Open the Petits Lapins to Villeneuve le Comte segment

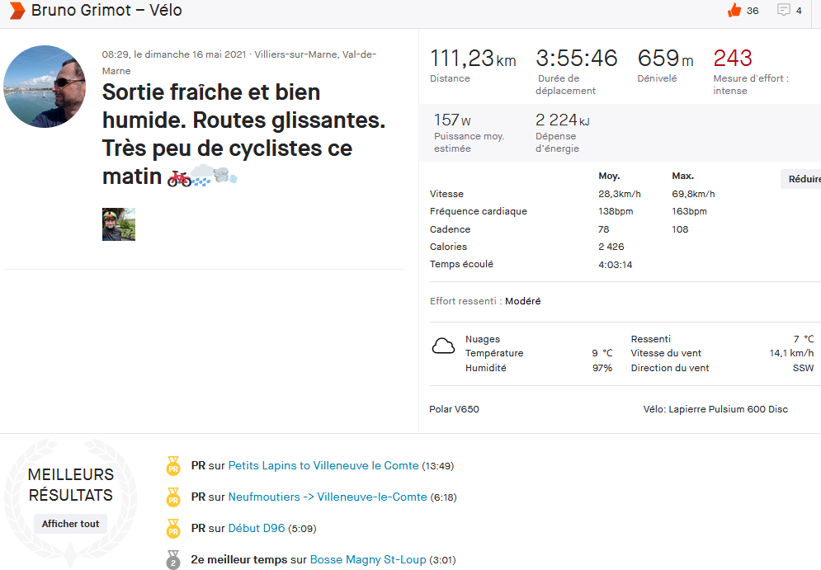323,466
